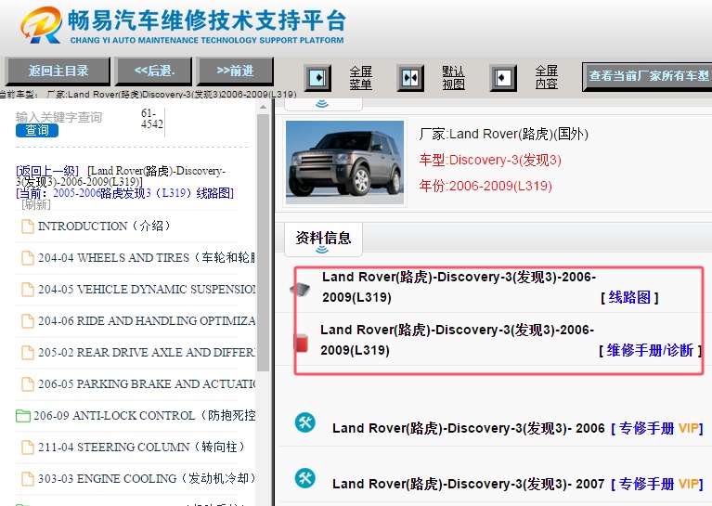Open 211-04 STEERING COLUMN（转向柱） item text
The width and height of the screenshot is (712, 506).
pyautogui.click(x=142, y=448)
